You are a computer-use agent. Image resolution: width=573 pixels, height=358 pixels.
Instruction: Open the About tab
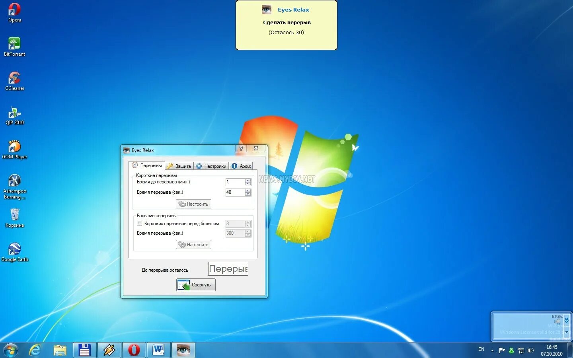point(241,166)
